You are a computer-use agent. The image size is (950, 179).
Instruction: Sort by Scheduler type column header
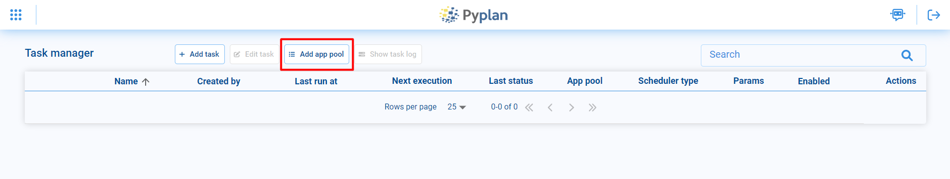click(668, 81)
